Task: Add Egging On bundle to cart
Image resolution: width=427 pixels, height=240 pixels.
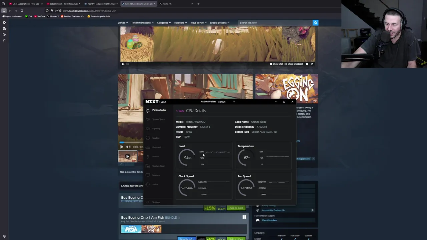Action: (x=236, y=239)
